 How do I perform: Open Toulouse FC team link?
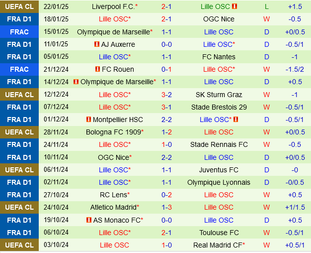pyautogui.click(x=219, y=233)
